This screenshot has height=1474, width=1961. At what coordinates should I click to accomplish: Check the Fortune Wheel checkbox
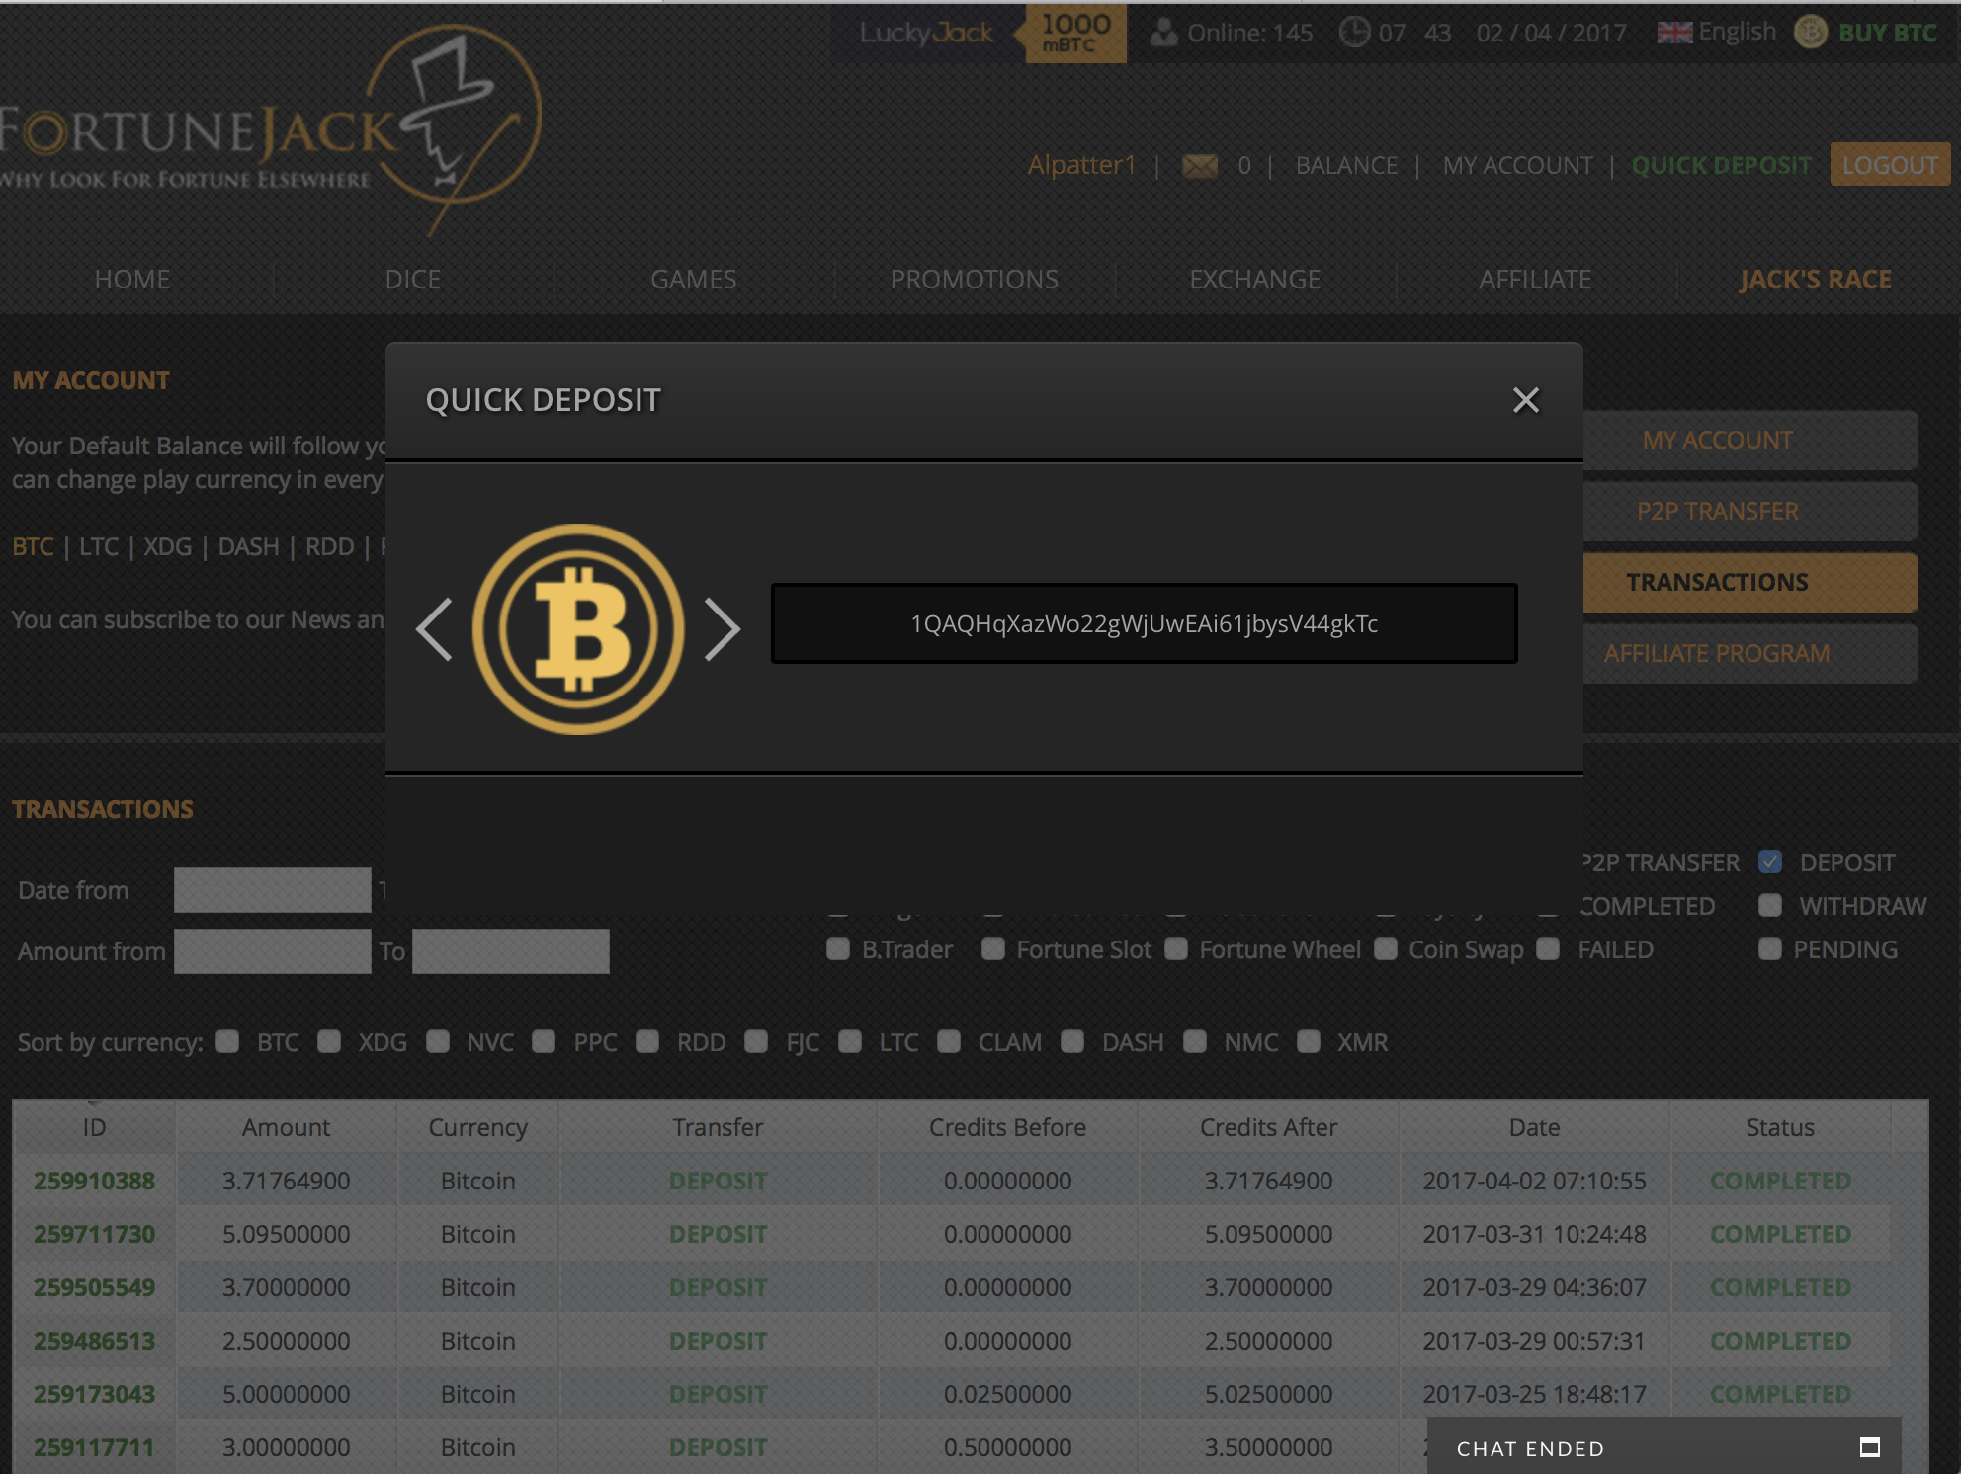click(x=1176, y=949)
